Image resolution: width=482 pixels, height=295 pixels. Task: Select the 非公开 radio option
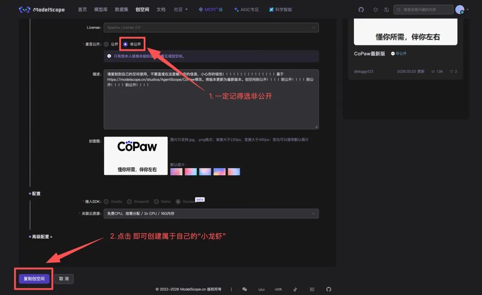125,44
